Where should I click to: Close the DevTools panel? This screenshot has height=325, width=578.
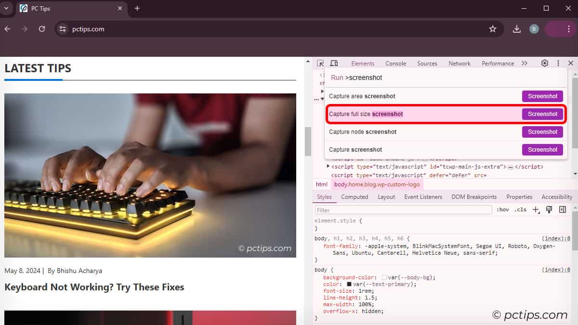[x=571, y=63]
